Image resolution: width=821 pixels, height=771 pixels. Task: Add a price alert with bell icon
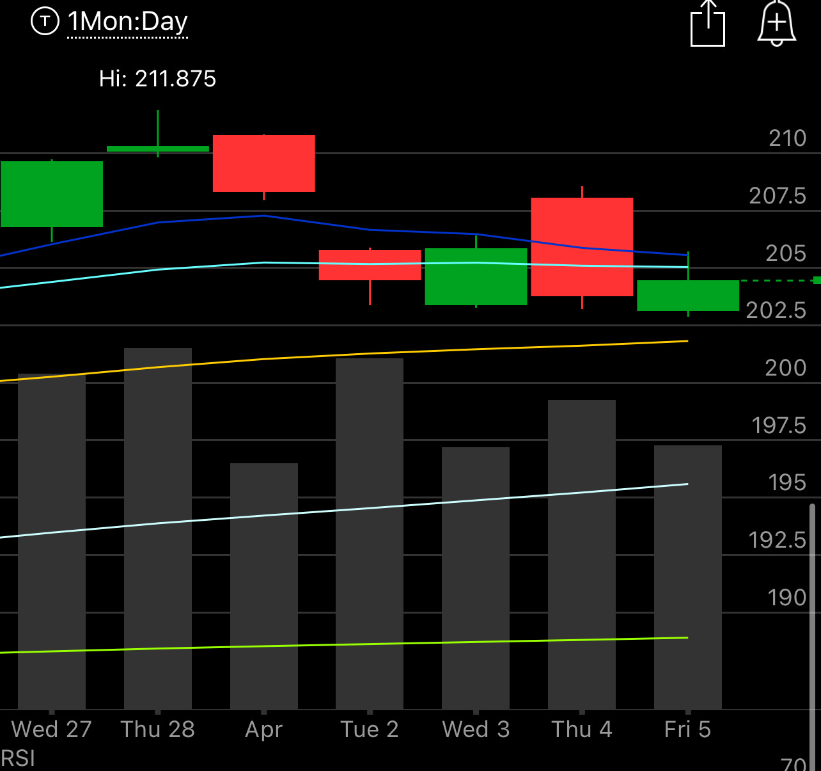point(776,24)
